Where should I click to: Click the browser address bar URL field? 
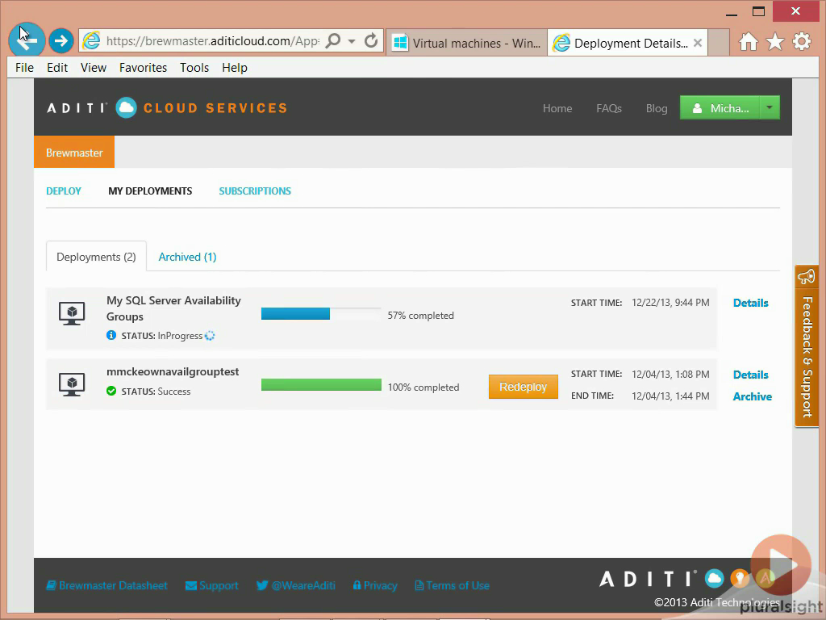click(x=212, y=41)
